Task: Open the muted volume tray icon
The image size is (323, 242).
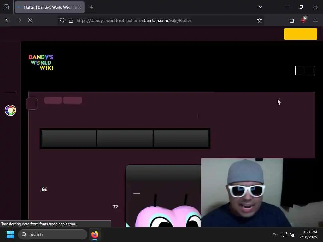Action: (292, 234)
